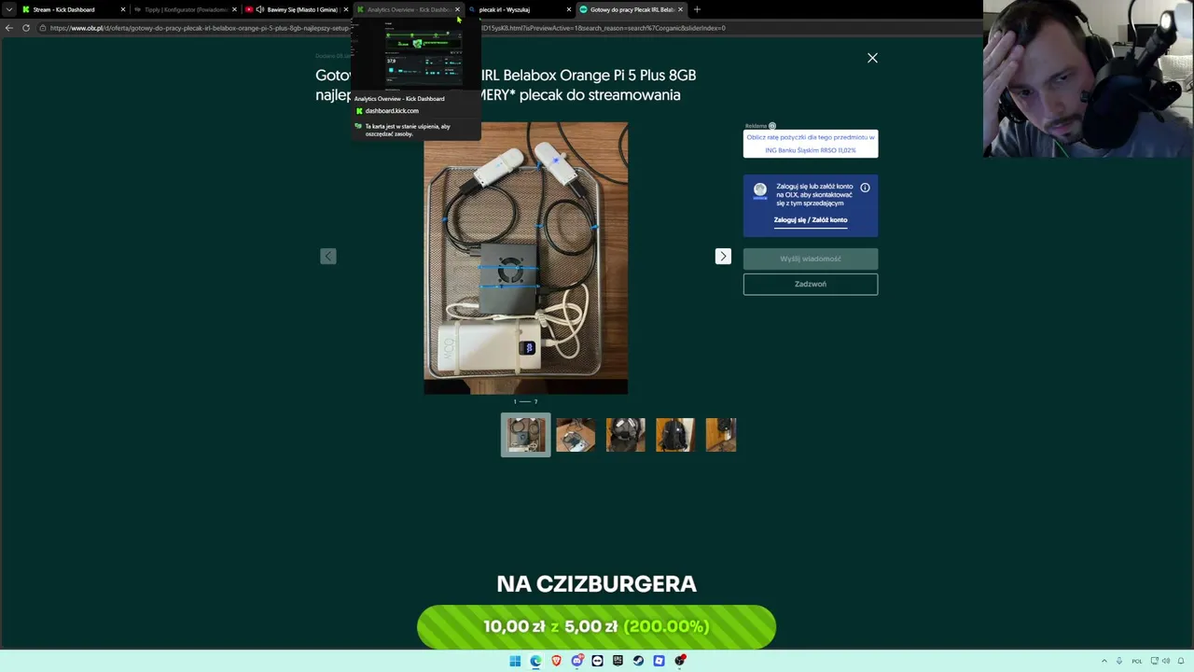This screenshot has width=1194, height=672.
Task: Click the NA CZIZBURGERA goal title
Action: [596, 584]
